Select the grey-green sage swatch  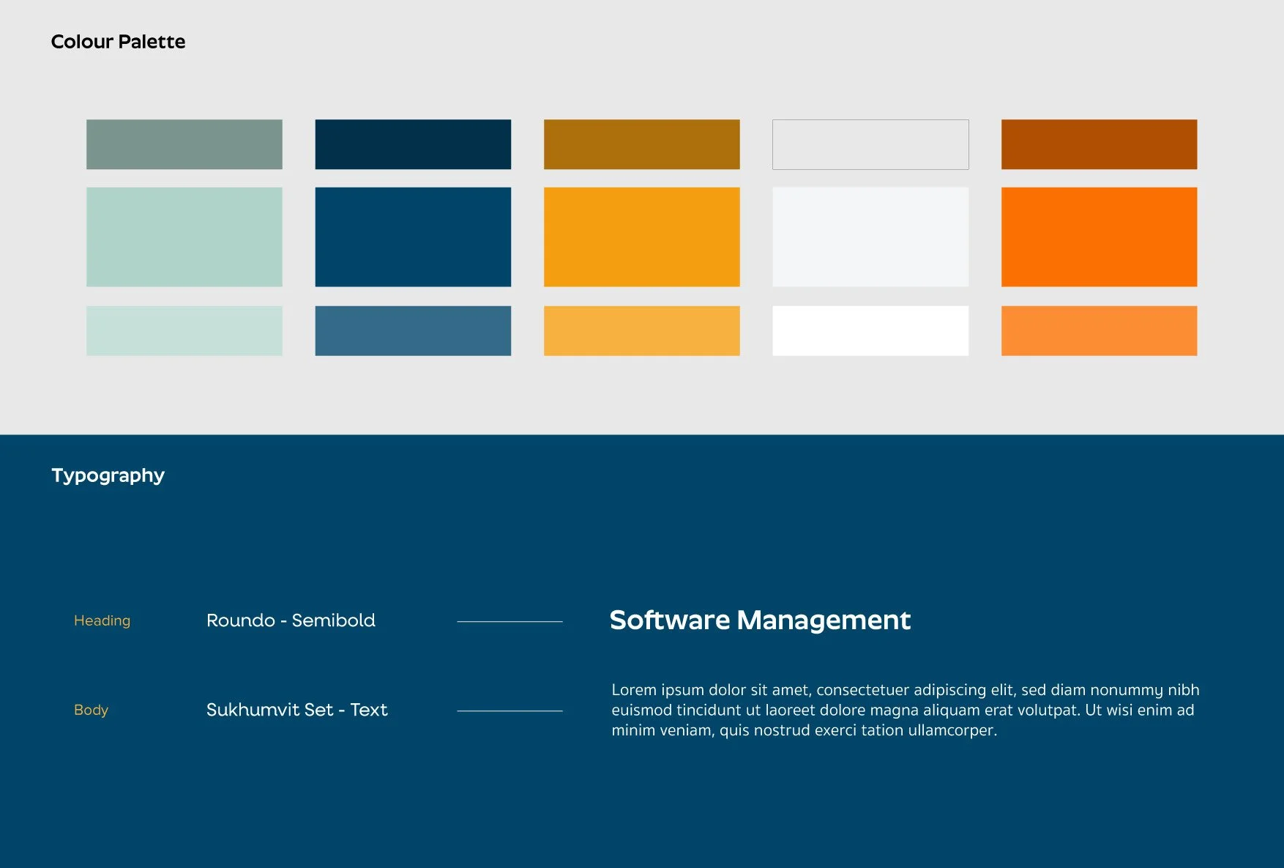tap(184, 144)
